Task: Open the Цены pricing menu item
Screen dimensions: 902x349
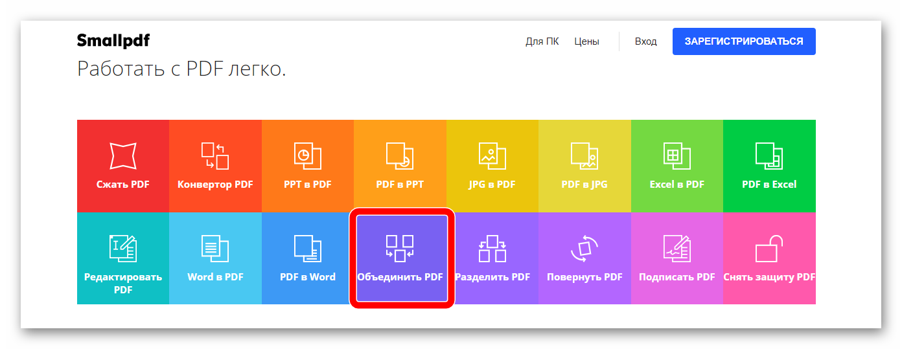Action: 586,41
